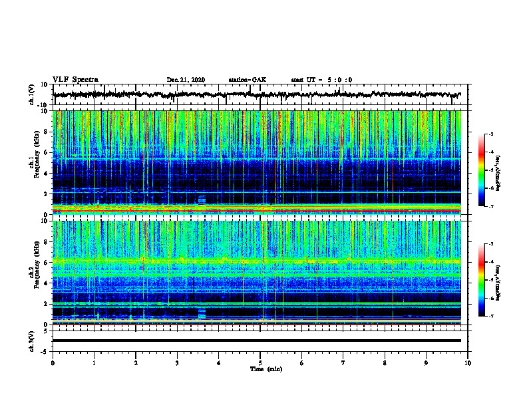Click time axis tick label "2"

click(x=136, y=363)
